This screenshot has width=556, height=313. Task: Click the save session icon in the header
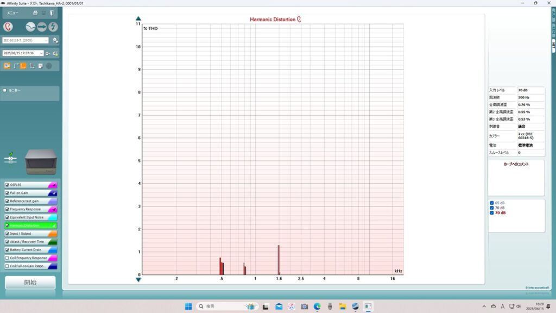(x=43, y=13)
